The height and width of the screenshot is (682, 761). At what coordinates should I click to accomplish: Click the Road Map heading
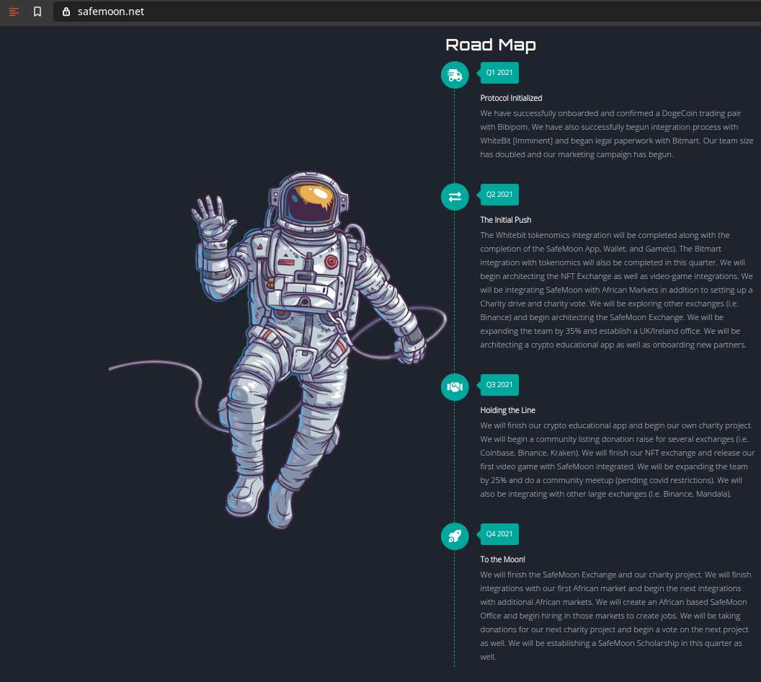pyautogui.click(x=491, y=45)
